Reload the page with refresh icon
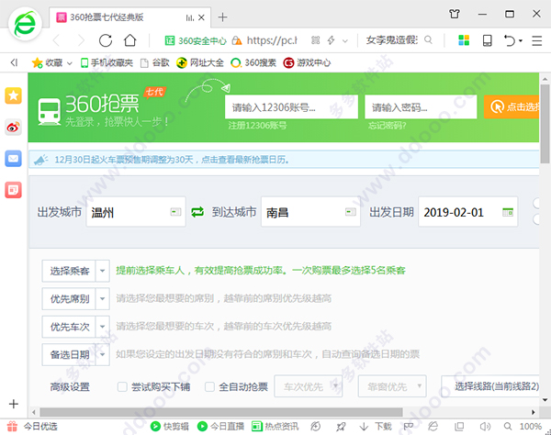551x435 pixels. point(106,40)
